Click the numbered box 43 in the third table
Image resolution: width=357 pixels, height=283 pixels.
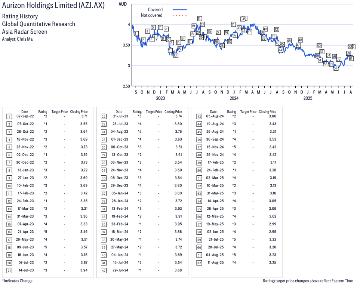(x=199, y=117)
